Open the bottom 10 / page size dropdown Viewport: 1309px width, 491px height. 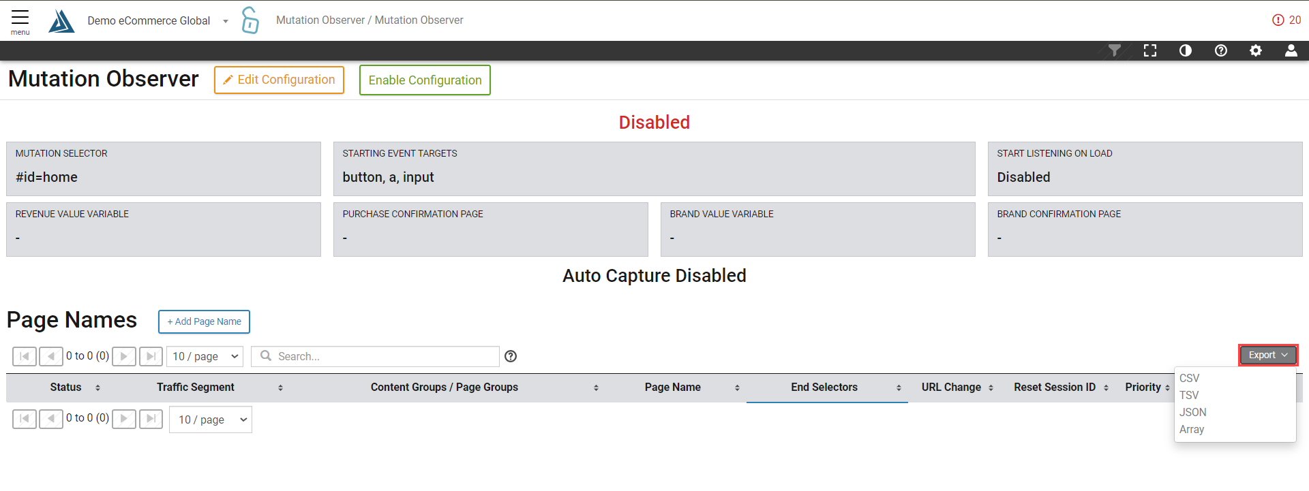pyautogui.click(x=211, y=419)
